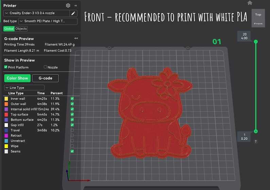270x190 pixels.
Task: Enable the Nozzle checkbox
Action: tap(45, 67)
